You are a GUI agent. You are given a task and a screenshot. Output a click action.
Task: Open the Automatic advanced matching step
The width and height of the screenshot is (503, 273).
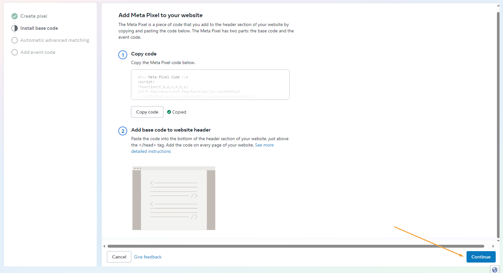[55, 40]
